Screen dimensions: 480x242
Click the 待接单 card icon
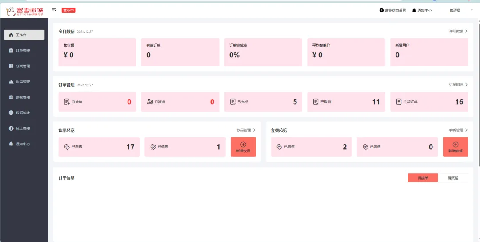[66, 102]
